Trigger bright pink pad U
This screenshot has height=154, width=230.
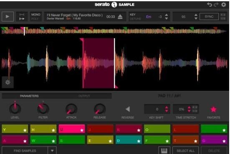point(72,129)
